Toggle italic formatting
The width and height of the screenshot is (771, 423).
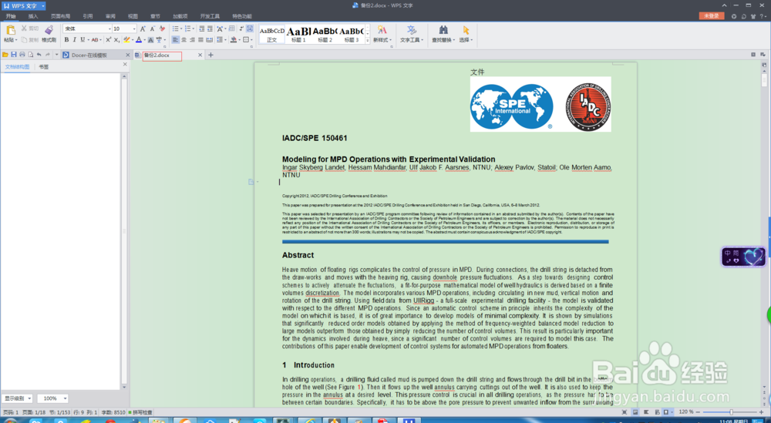pyautogui.click(x=74, y=40)
